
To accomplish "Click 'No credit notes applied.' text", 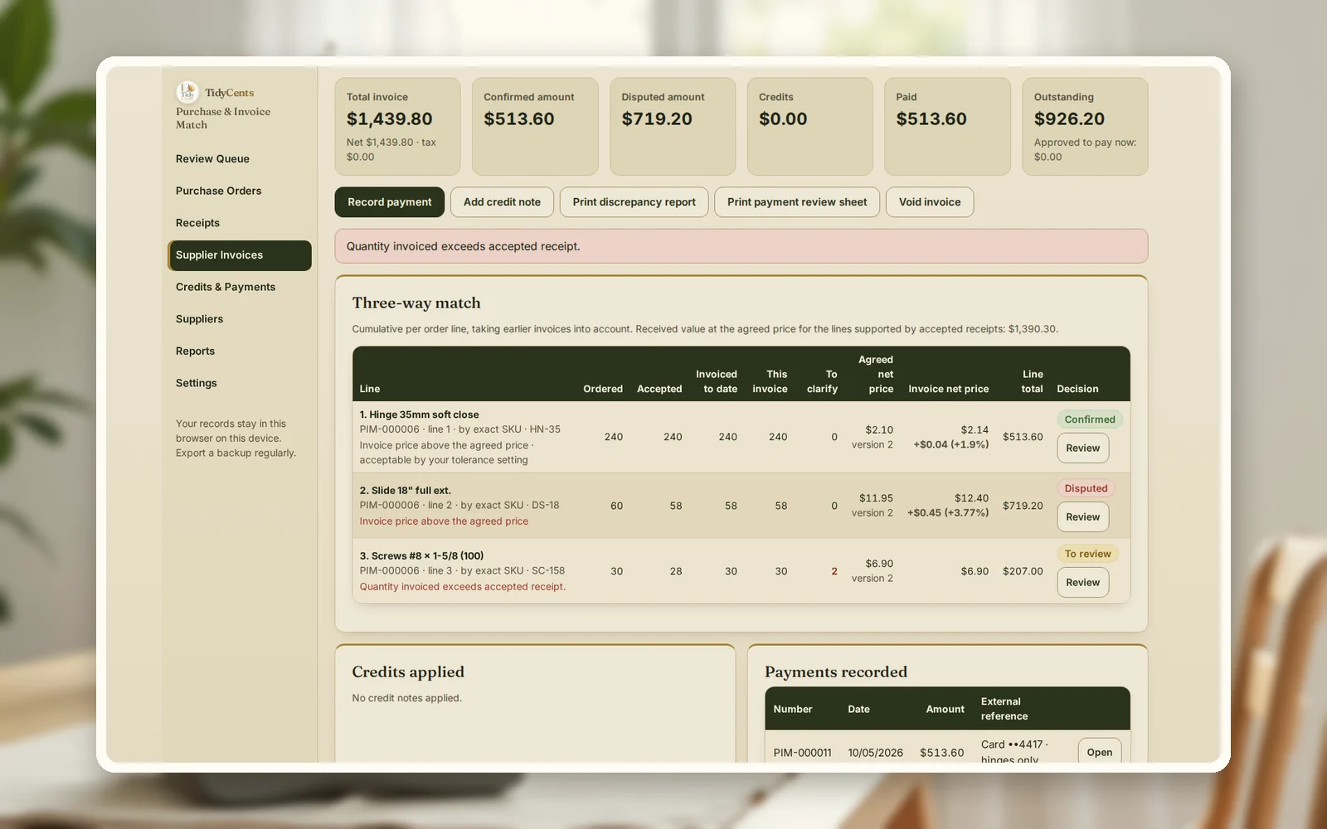I will pos(406,698).
